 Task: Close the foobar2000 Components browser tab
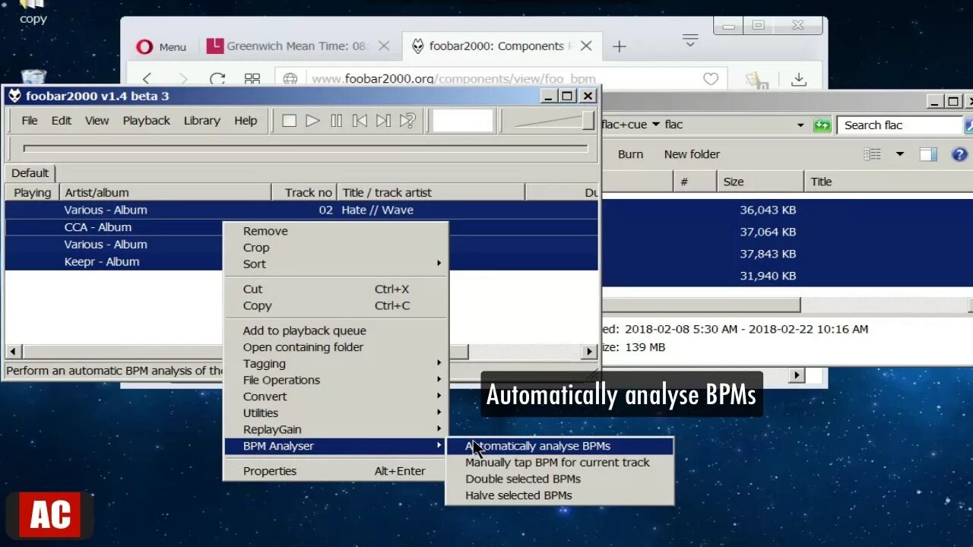pos(586,46)
